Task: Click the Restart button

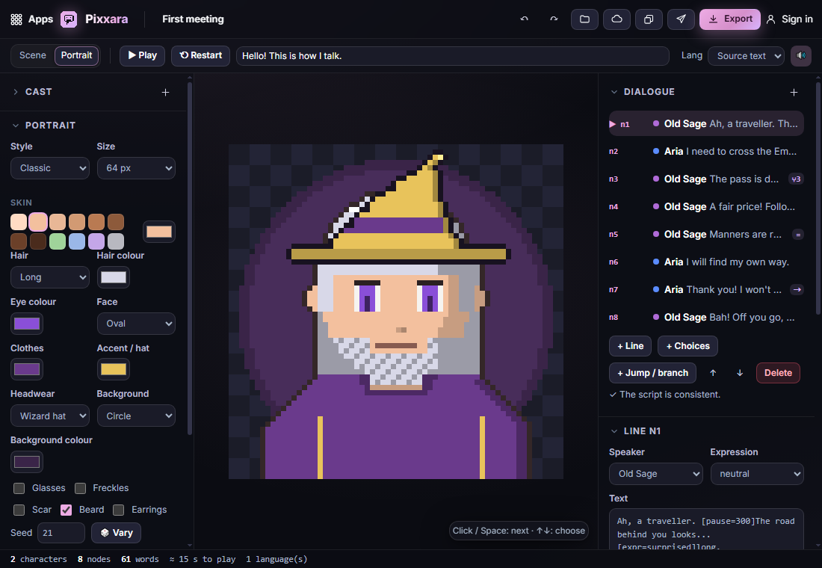Action: point(200,55)
